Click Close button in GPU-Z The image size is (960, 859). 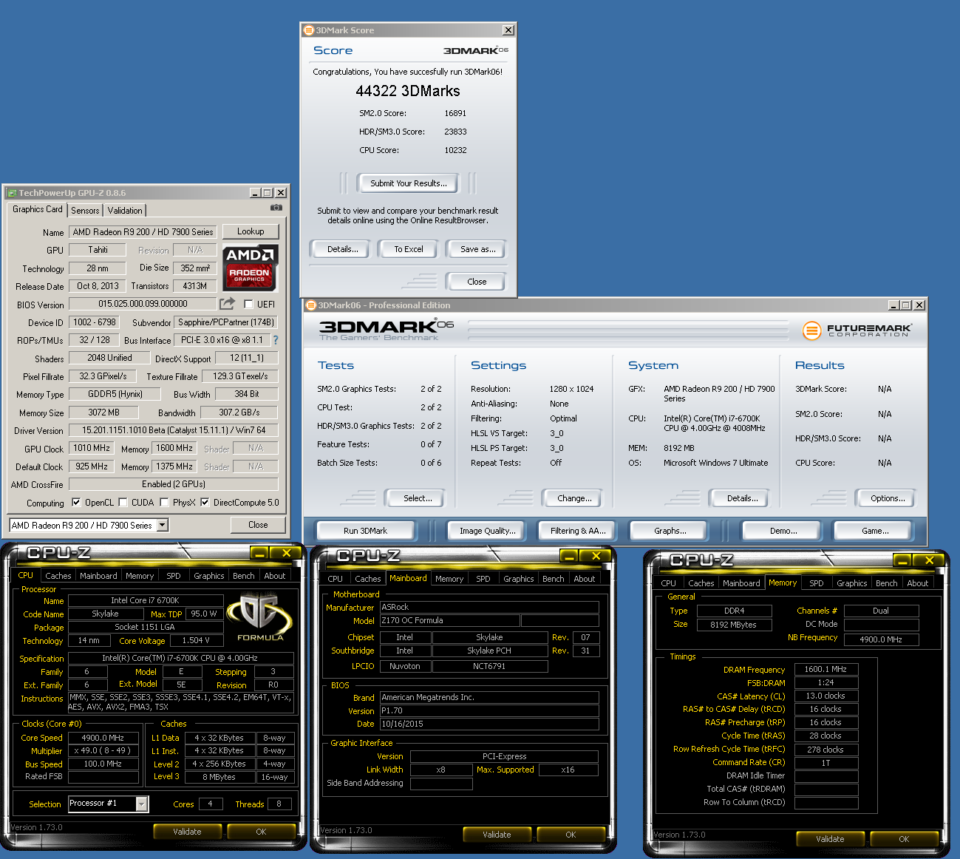[258, 525]
